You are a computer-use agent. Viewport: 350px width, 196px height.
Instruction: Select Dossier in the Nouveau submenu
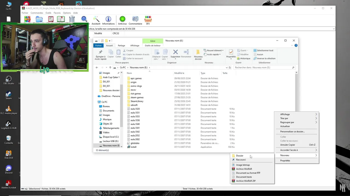(x=252, y=156)
